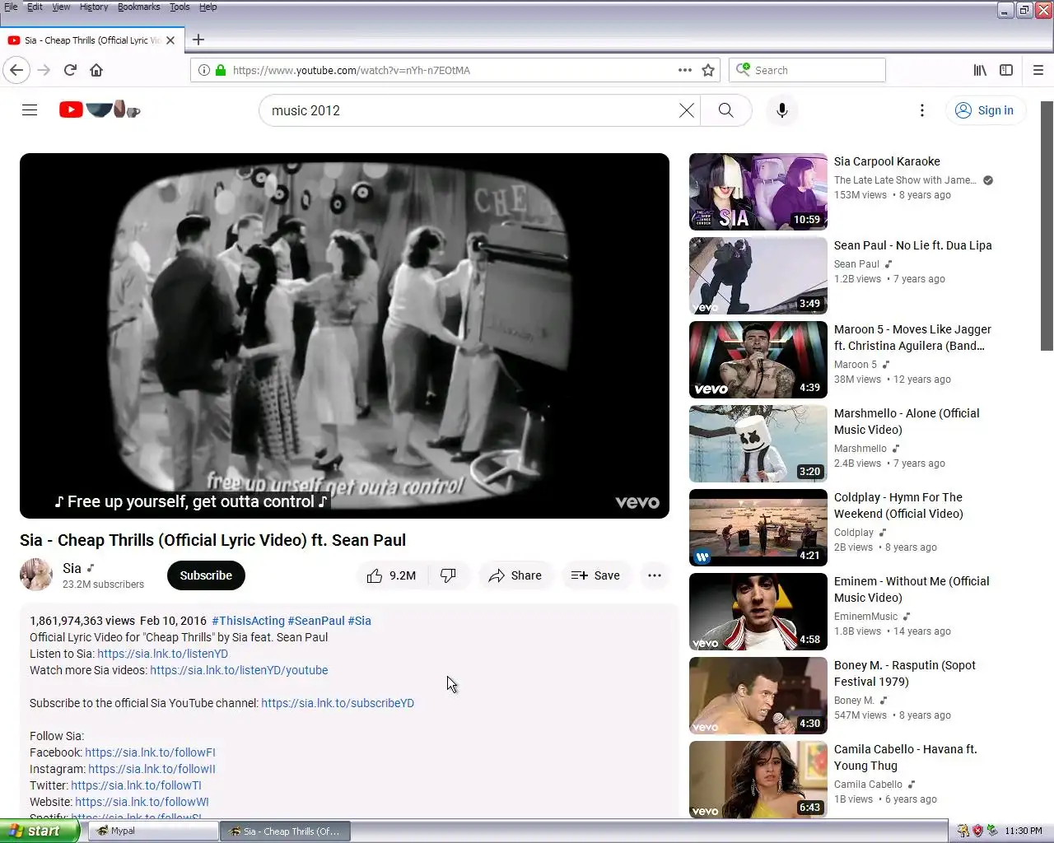1054x843 pixels.
Task: Dislike the video with thumbs down
Action: [x=449, y=575]
